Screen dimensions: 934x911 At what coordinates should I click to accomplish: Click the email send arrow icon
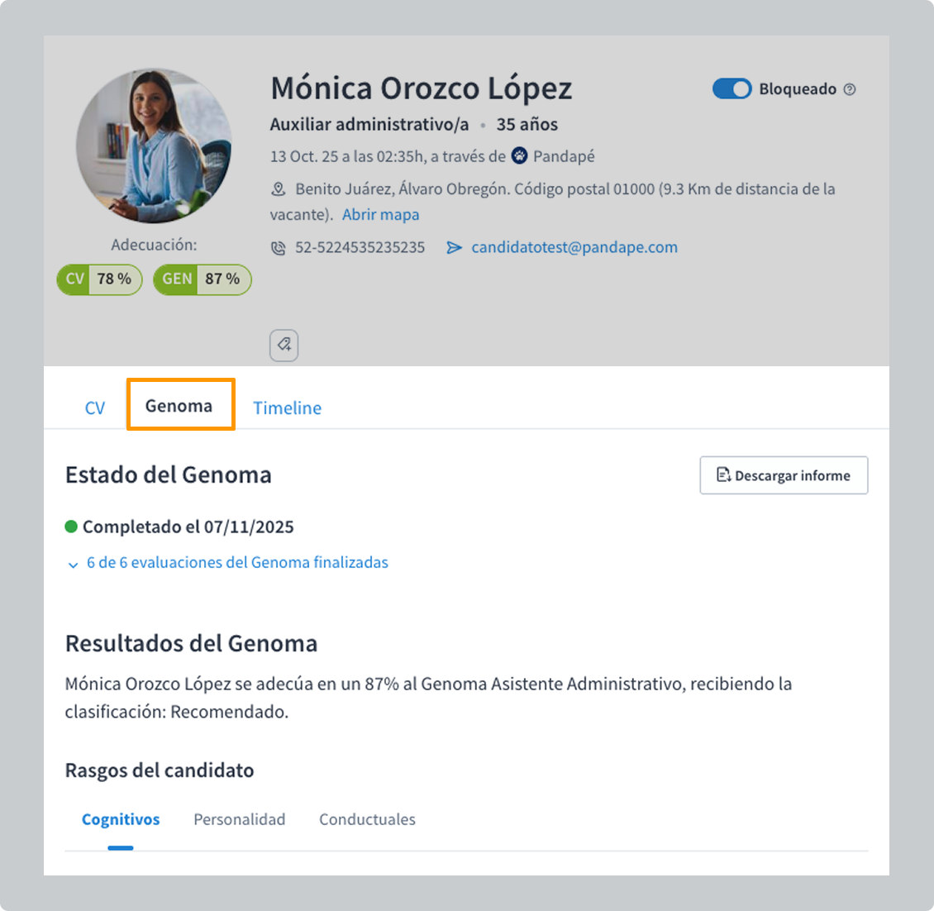(454, 247)
